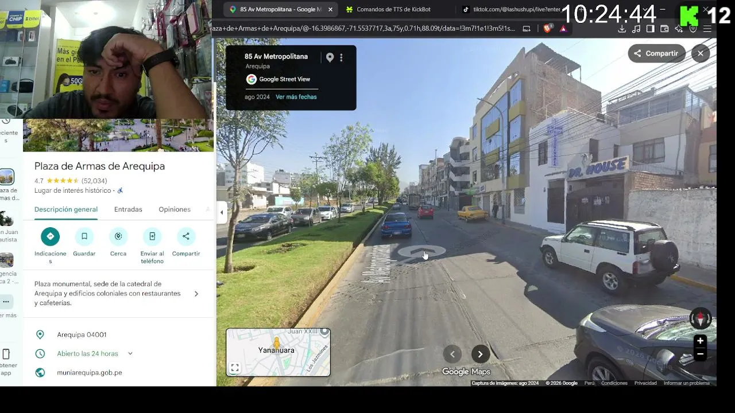Select the Google Maps browser tab
The width and height of the screenshot is (735, 413).
click(281, 9)
